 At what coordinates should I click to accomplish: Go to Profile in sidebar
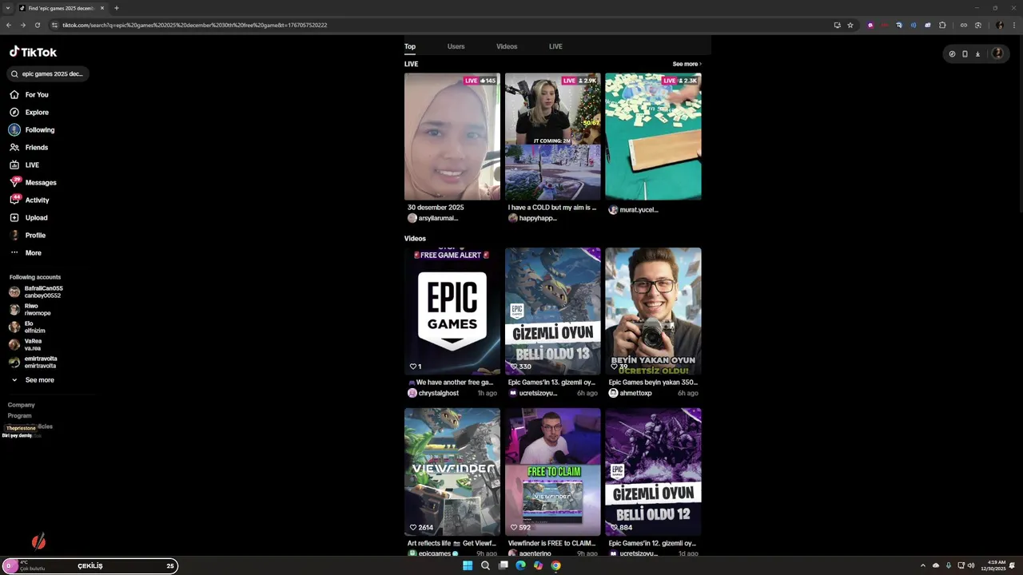click(28, 235)
